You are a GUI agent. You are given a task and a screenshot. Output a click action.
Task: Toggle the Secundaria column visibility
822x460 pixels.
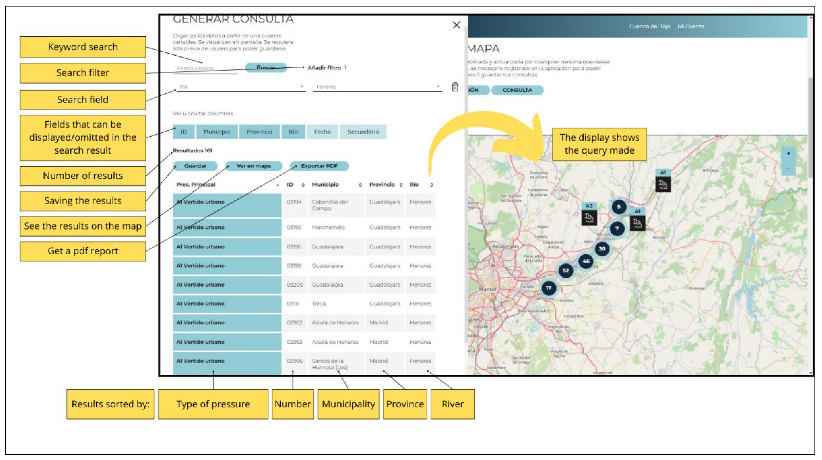tap(363, 132)
